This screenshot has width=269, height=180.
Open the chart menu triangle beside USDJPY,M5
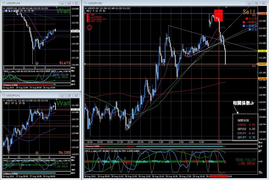coord(86,8)
